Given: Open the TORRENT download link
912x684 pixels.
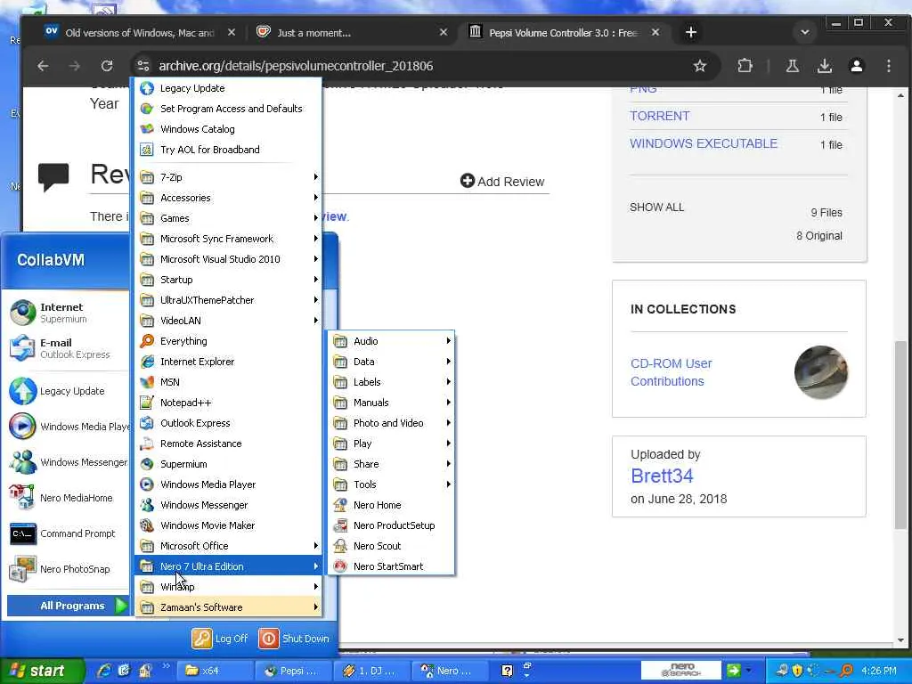Looking at the screenshot, I should [660, 116].
